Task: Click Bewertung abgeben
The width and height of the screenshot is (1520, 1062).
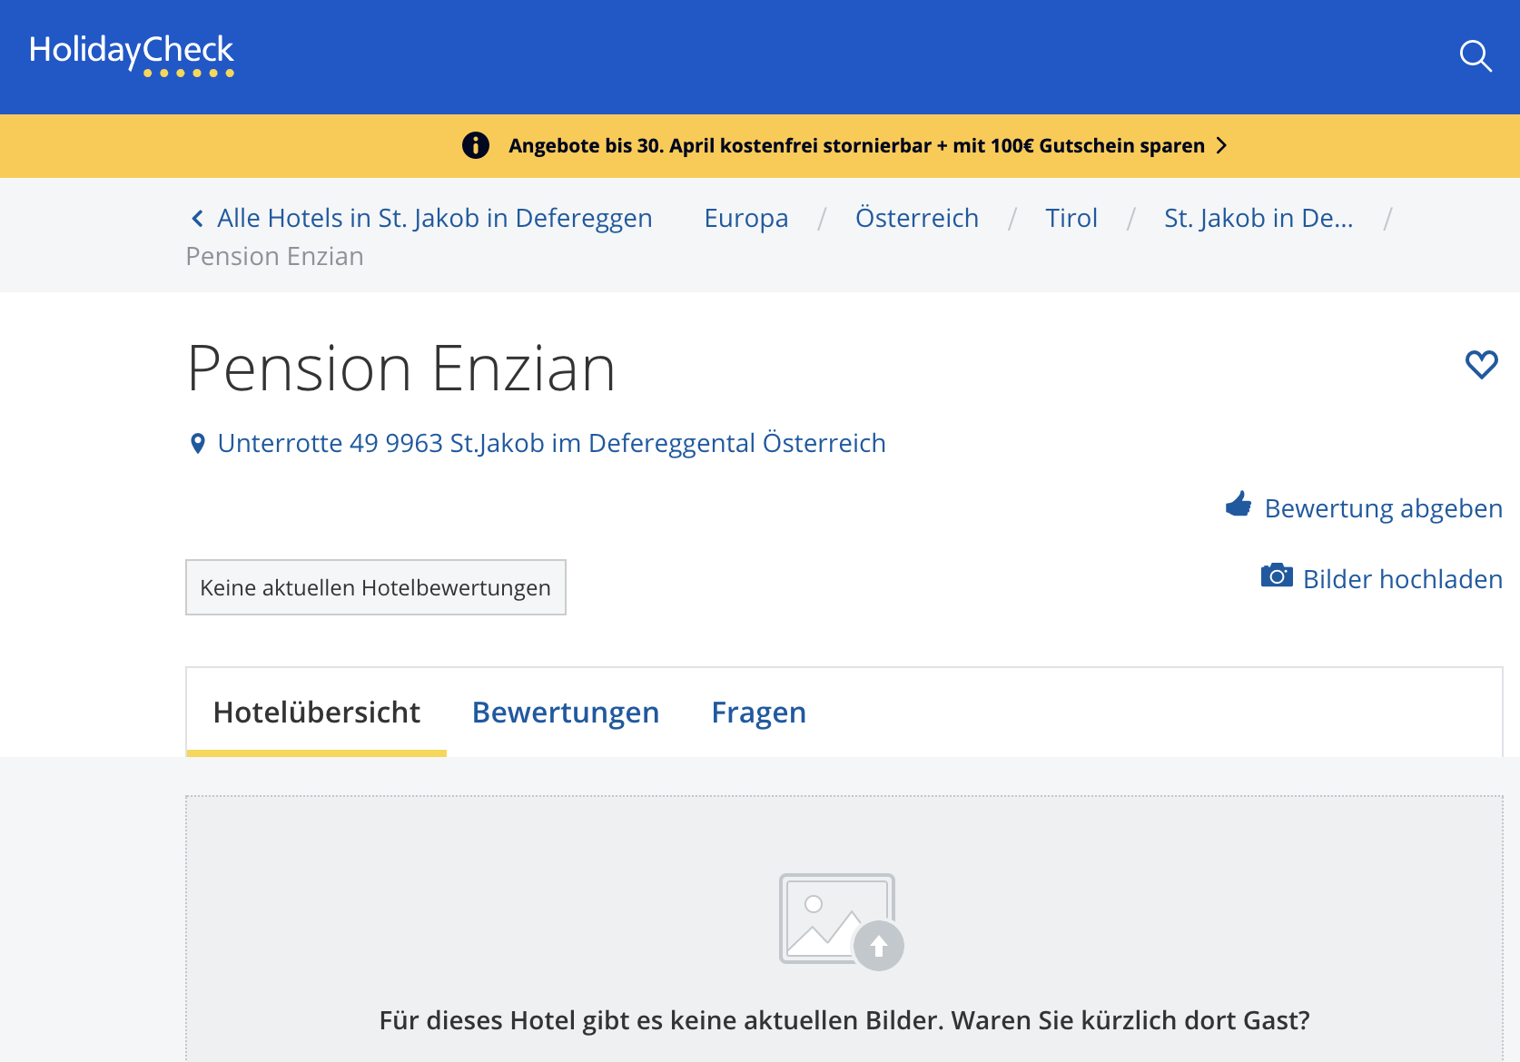Action: tap(1383, 508)
